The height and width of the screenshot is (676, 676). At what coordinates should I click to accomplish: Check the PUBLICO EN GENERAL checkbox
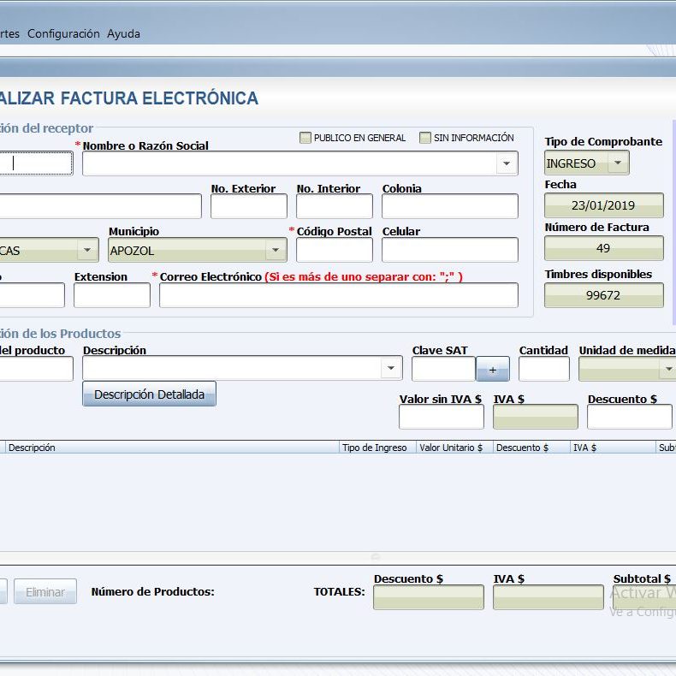coord(305,138)
